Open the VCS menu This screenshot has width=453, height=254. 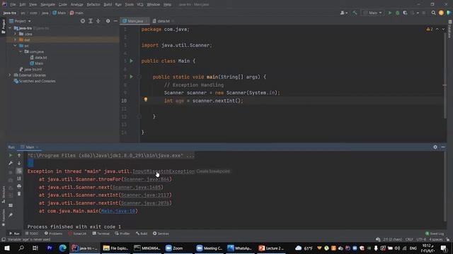(140, 4)
